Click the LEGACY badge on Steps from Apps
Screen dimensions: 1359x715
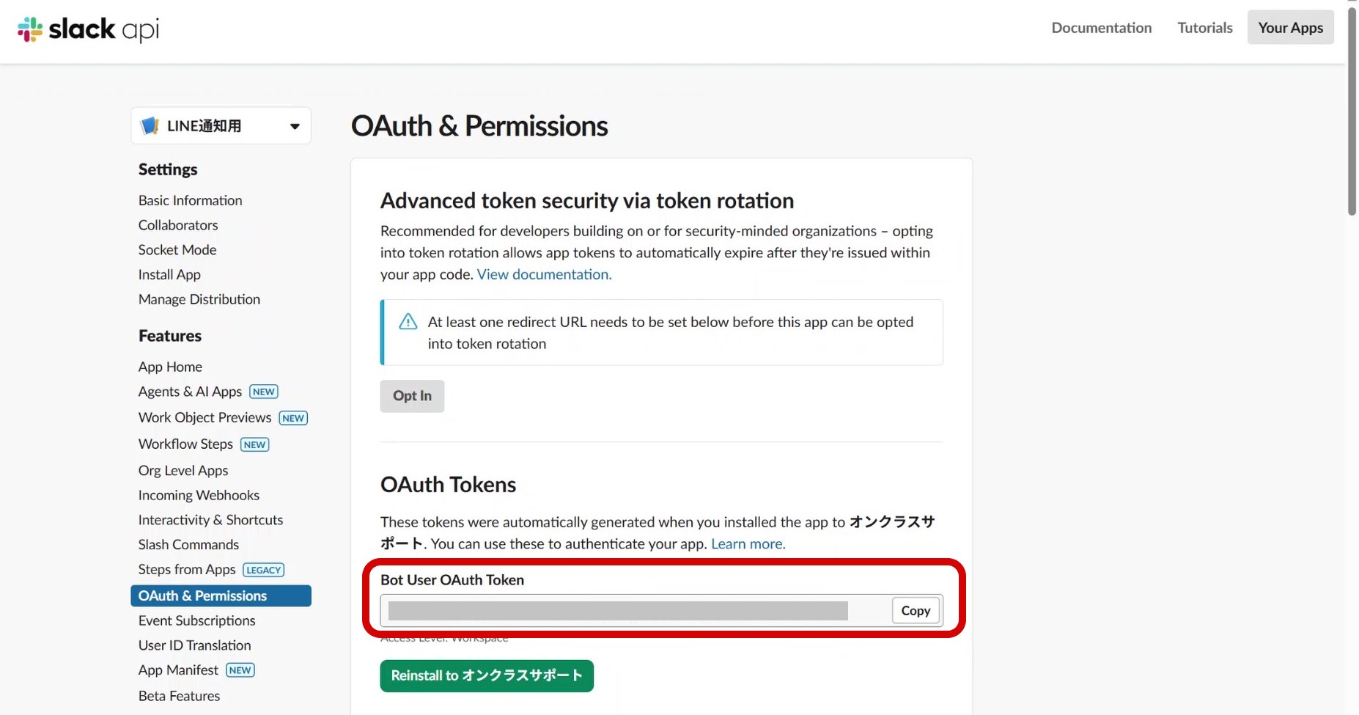pyautogui.click(x=263, y=571)
